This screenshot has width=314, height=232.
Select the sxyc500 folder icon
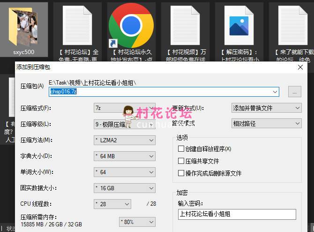(23, 25)
